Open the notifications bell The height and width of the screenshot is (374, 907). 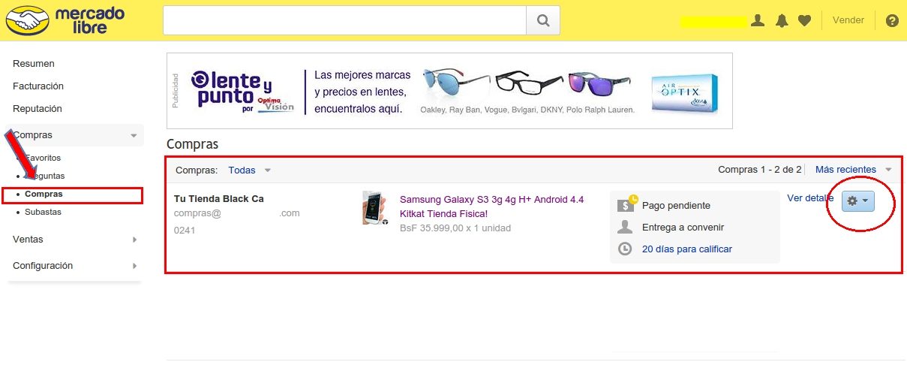point(782,20)
